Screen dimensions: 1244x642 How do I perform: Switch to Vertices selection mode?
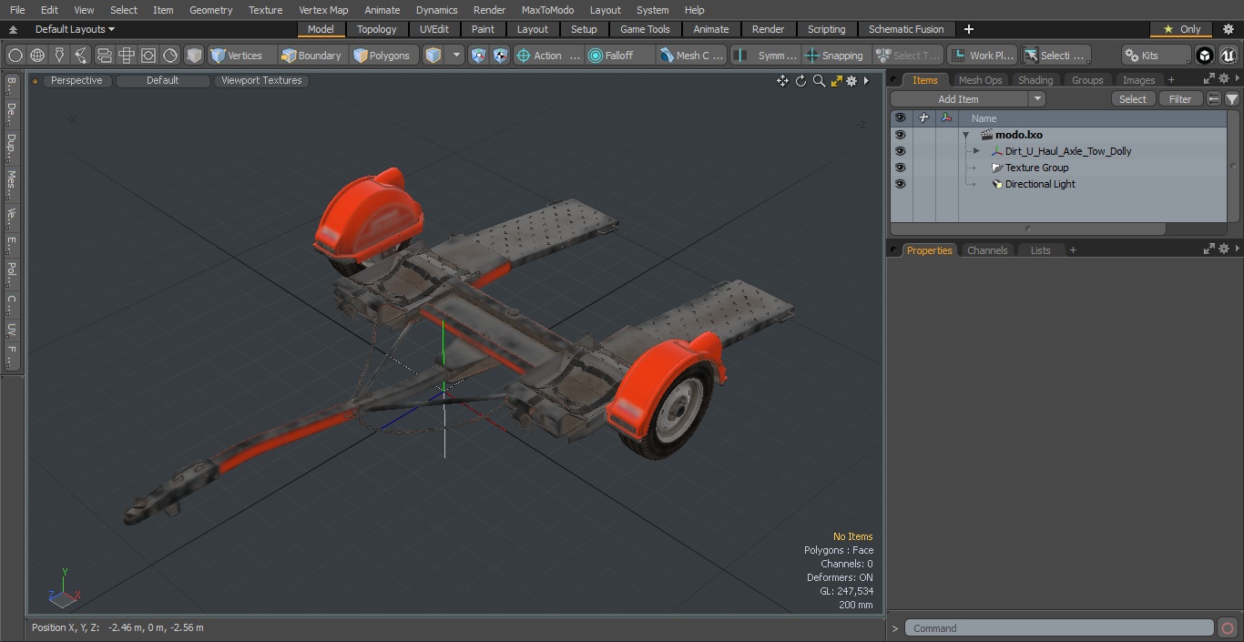tap(237, 56)
